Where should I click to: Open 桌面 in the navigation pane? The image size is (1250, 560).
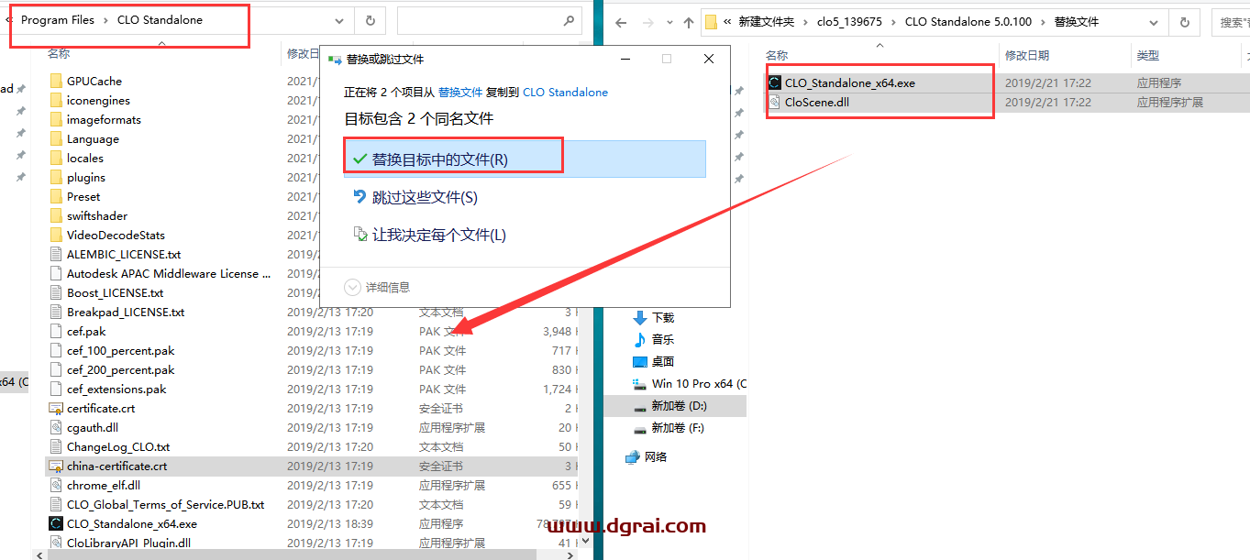(x=663, y=361)
